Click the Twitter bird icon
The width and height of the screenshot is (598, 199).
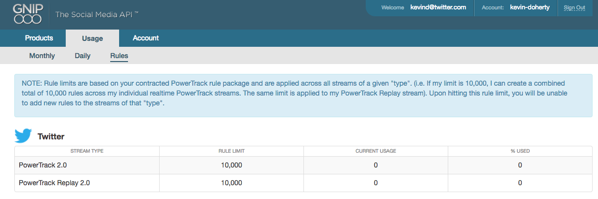click(x=23, y=136)
